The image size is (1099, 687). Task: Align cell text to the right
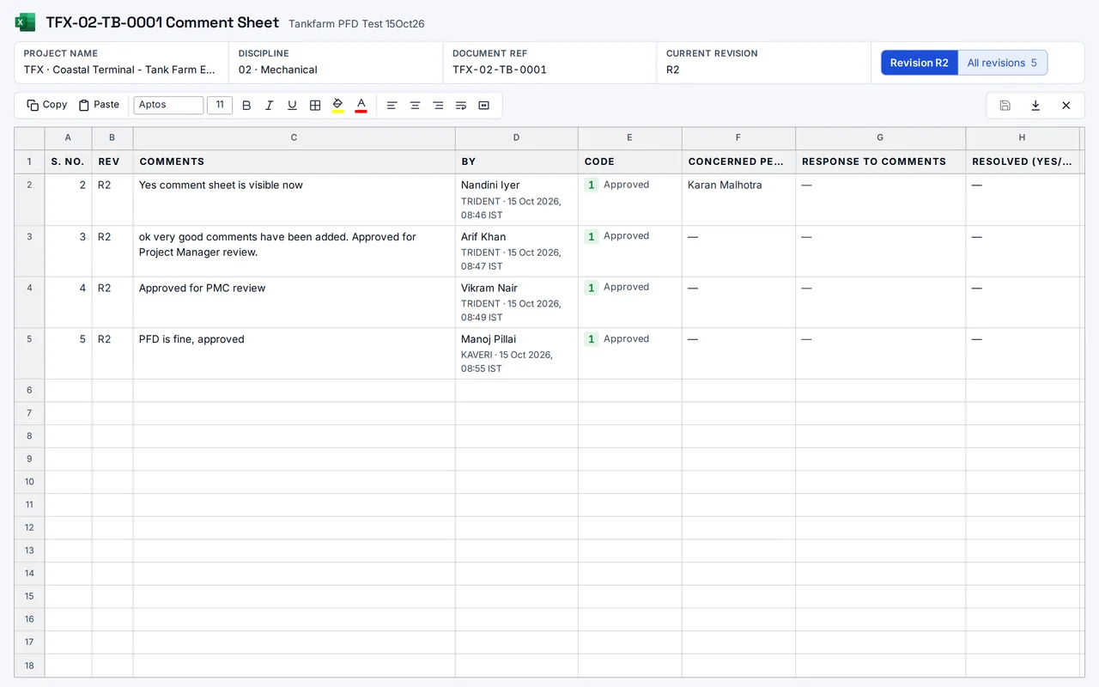click(438, 105)
